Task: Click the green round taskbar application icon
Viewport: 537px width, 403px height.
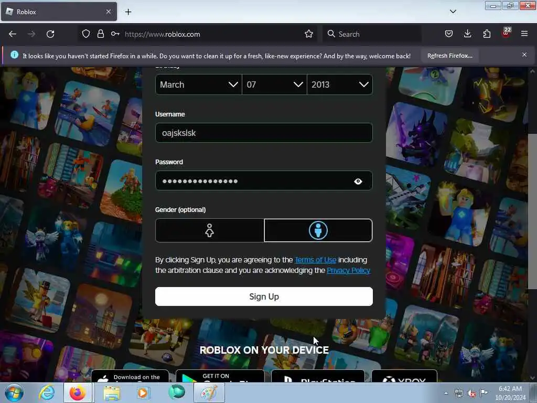Action: [x=176, y=393]
